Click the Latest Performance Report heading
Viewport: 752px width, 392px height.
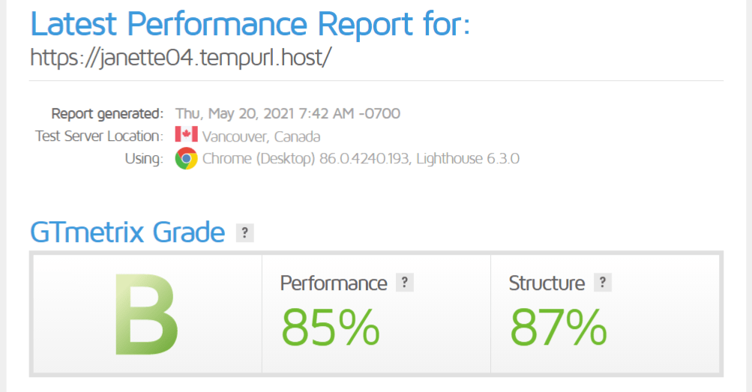coord(250,23)
